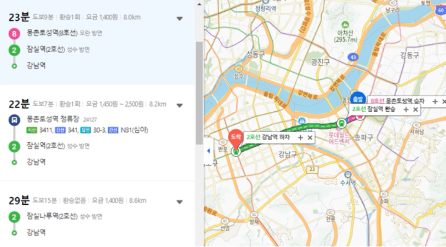Screen dimensions: 446x247
Task: Close the 잠실역 환승 map tooltip
Action: click(x=415, y=110)
